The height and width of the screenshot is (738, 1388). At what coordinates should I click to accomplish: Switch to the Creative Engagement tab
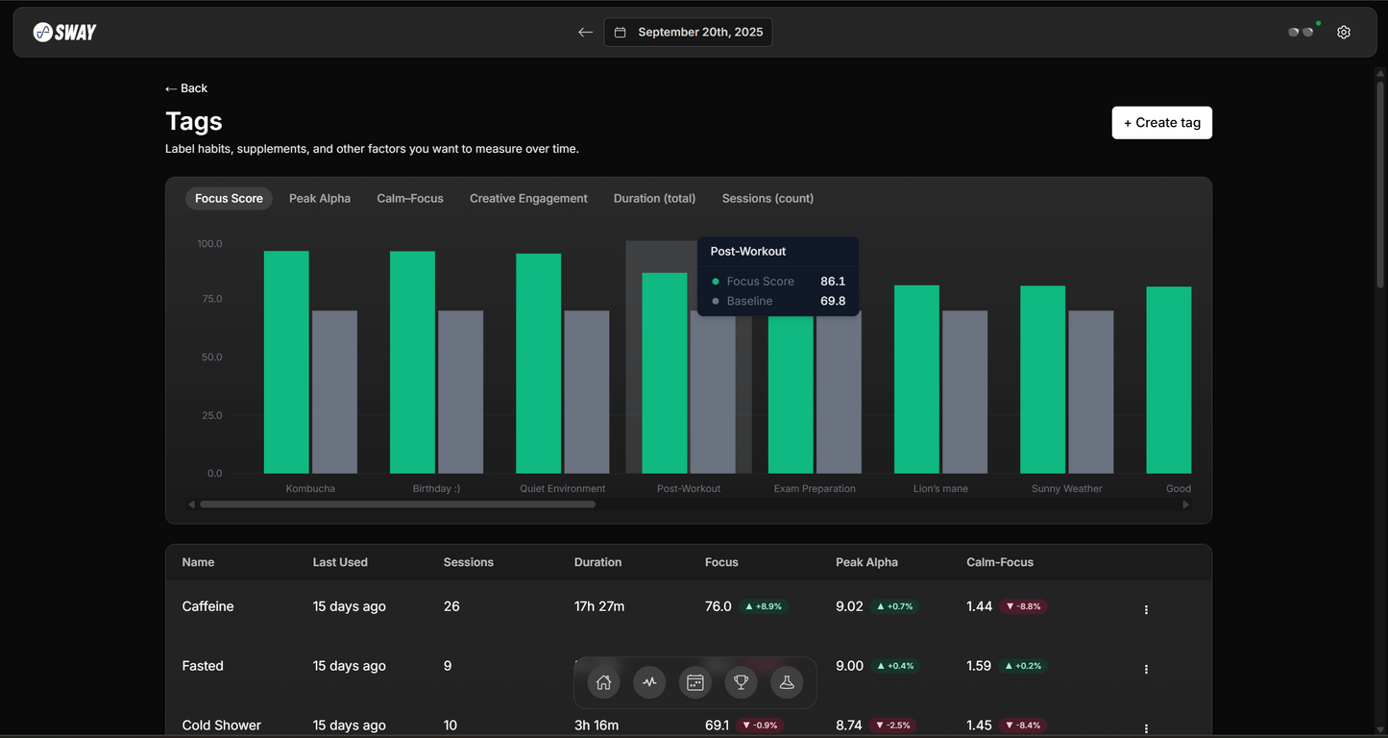(528, 199)
